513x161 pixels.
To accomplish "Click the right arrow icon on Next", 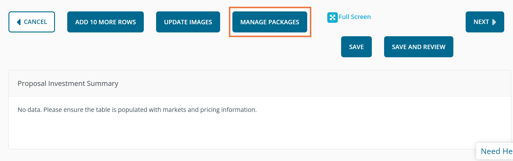I will (494, 22).
